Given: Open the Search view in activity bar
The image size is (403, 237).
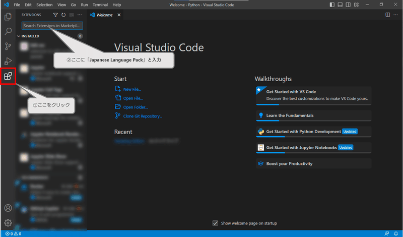Looking at the screenshot, I should (x=8, y=31).
